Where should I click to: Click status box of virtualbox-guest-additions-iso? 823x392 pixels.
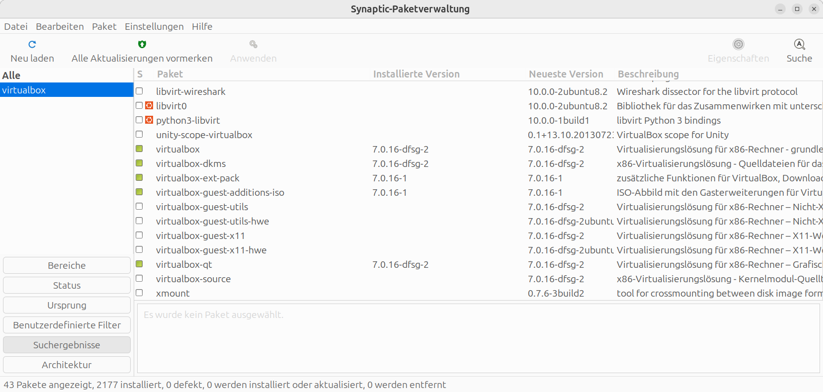click(139, 192)
